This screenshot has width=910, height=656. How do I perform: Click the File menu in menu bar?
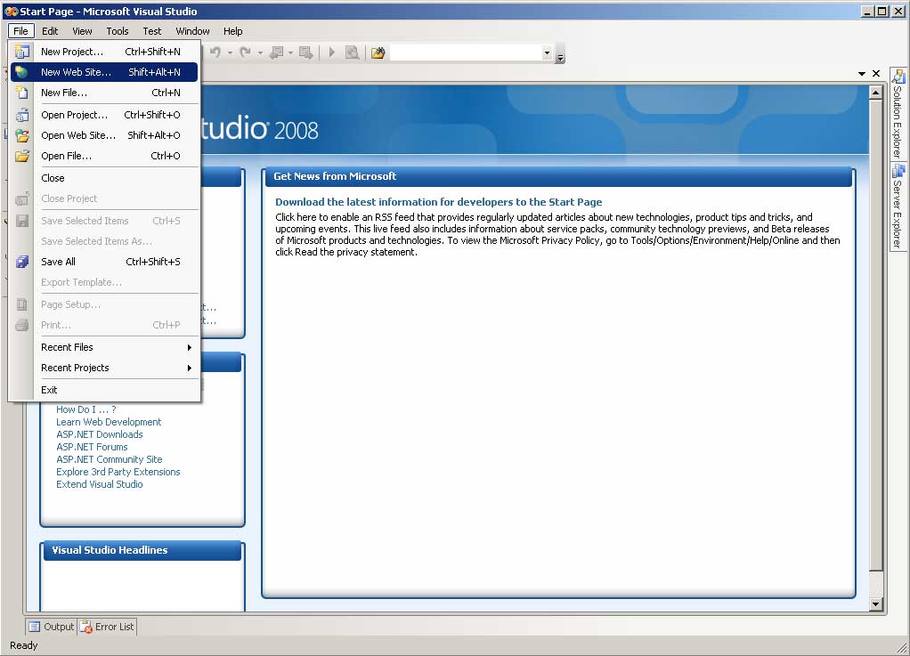pyautogui.click(x=20, y=31)
